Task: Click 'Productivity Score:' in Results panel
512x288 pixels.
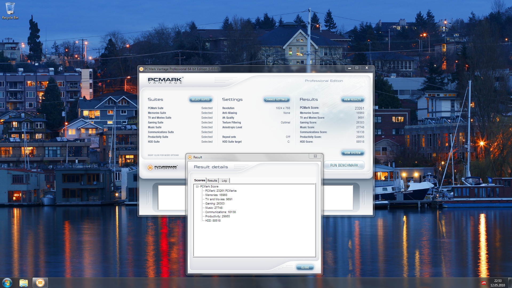Action: click(x=311, y=137)
